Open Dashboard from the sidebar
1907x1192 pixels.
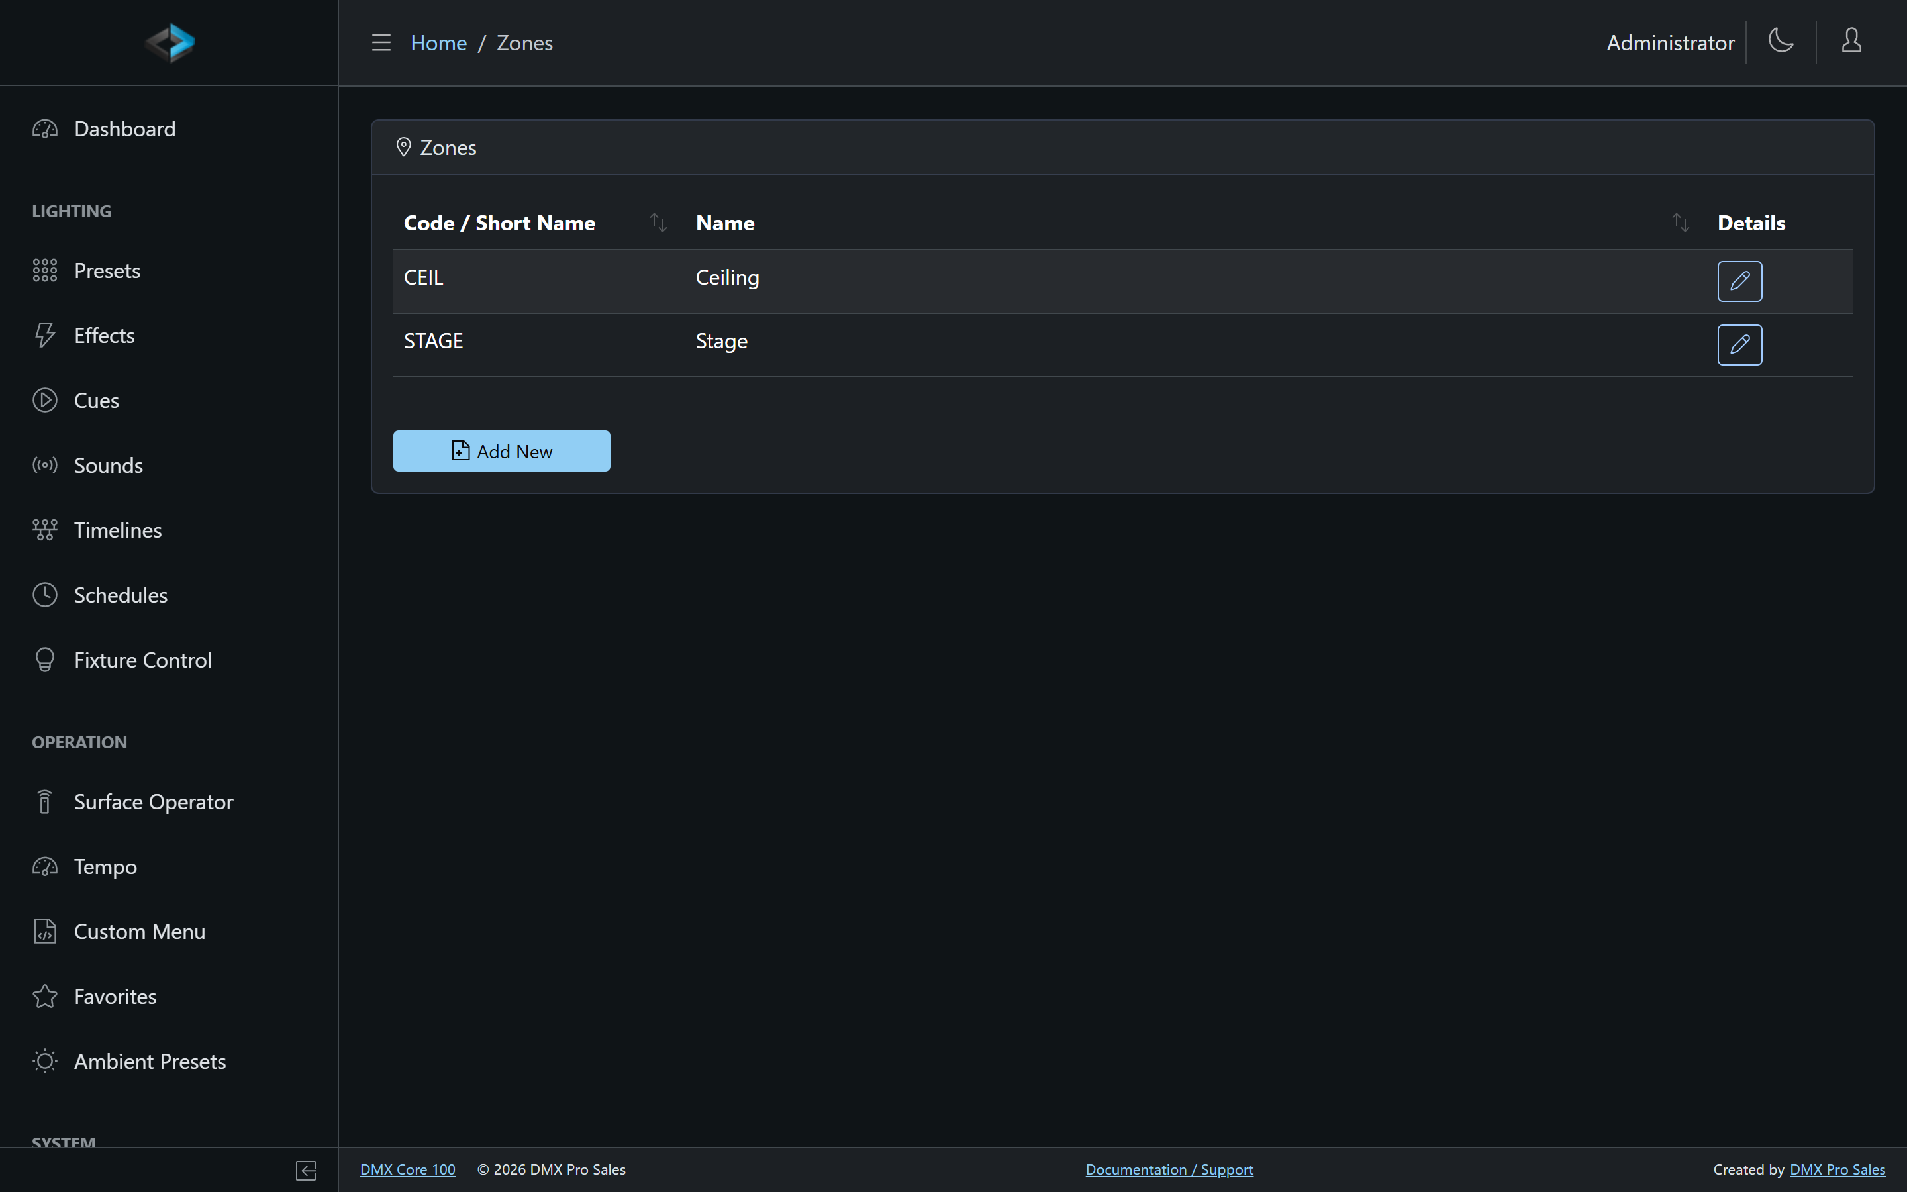[x=169, y=128]
